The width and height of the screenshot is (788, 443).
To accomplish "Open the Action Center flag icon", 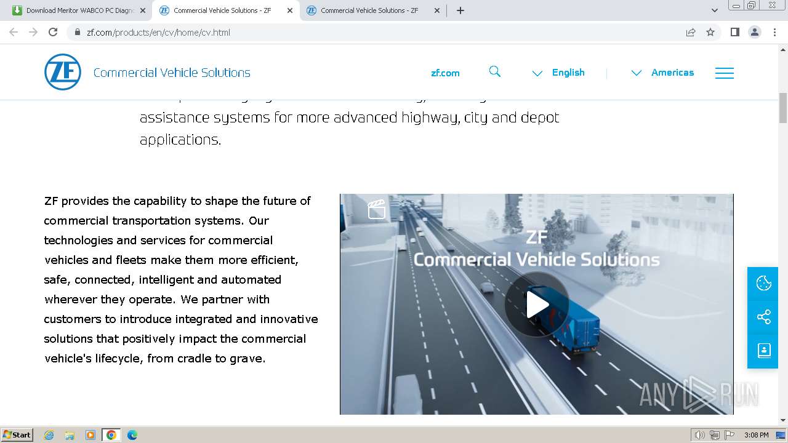I will click(x=730, y=435).
